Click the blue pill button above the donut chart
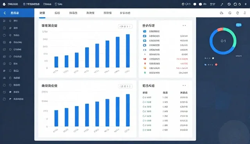The width and height of the screenshot is (250, 144). point(239,25)
